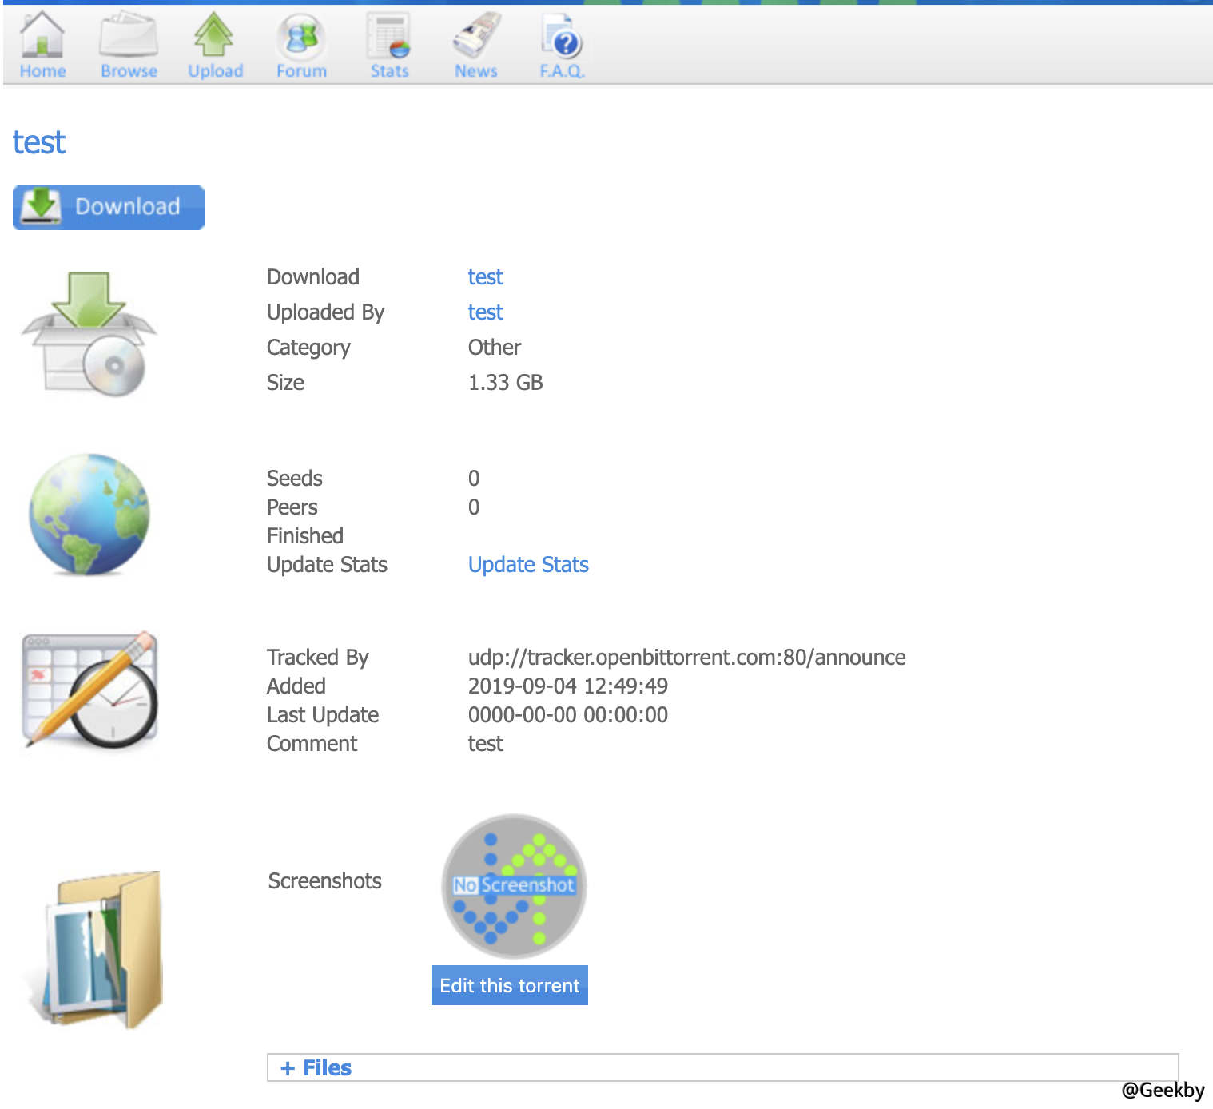
Task: Expand the Files section
Action: pos(316,1068)
